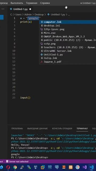Click the unsaved dot on Untitled-1.py tab

(30, 9)
